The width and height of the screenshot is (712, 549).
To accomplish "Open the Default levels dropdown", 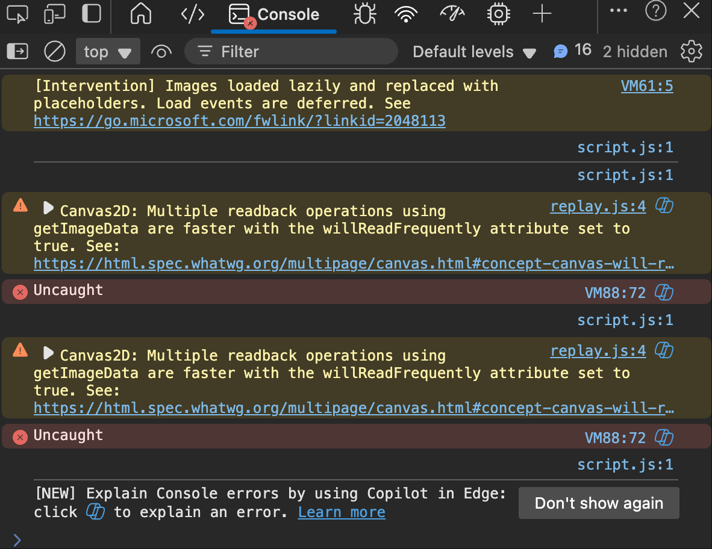I will point(474,52).
